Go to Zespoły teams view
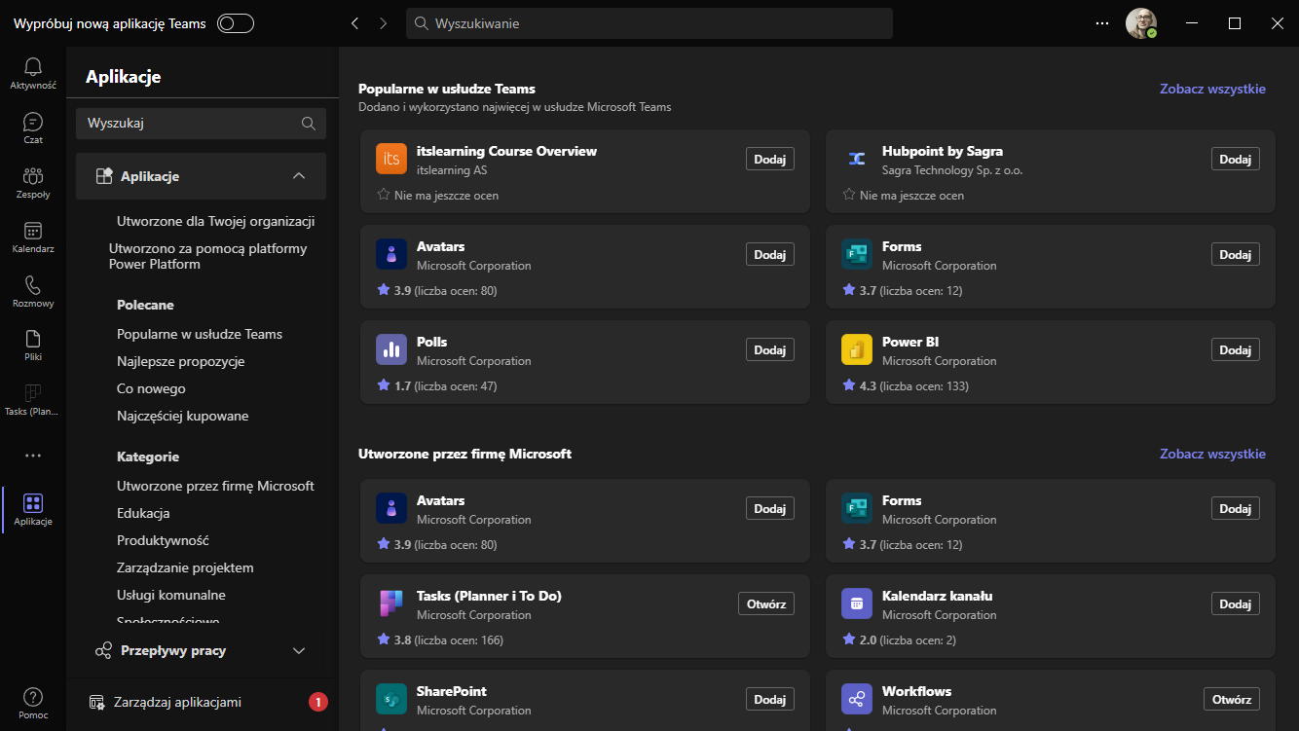This screenshot has height=731, width=1299. 33,182
